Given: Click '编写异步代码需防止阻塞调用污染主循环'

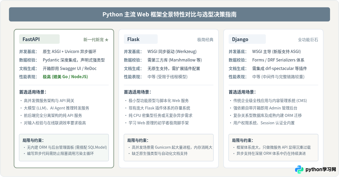Looking at the screenshot, I should [60, 153].
